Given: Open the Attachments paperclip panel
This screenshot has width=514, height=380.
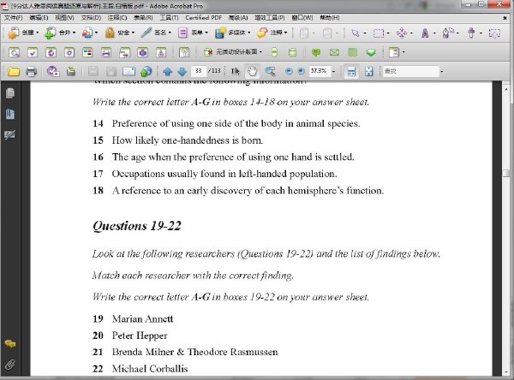Looking at the screenshot, I should tap(10, 365).
